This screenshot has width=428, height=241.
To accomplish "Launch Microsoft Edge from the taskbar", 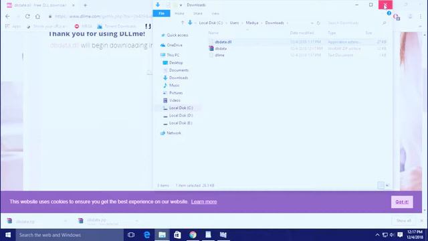I will click(x=147, y=235).
